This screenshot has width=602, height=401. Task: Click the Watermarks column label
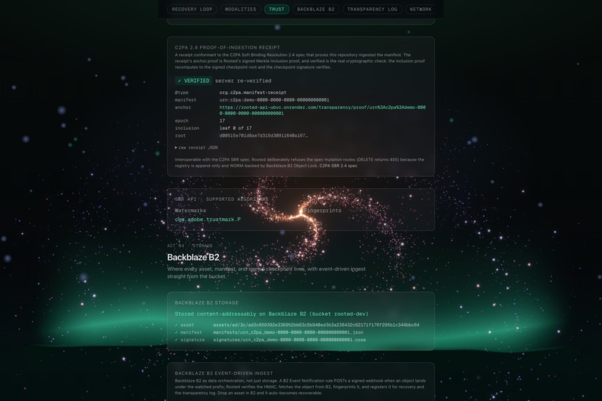tap(190, 211)
